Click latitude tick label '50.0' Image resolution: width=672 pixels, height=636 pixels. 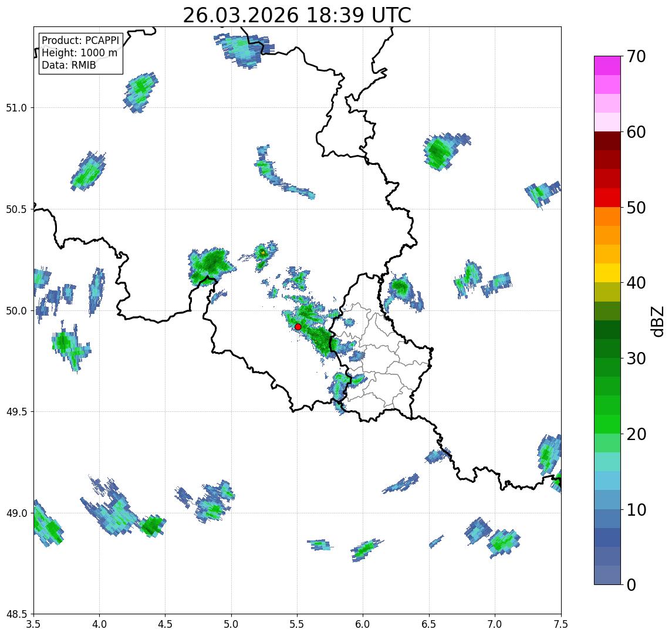[16, 310]
